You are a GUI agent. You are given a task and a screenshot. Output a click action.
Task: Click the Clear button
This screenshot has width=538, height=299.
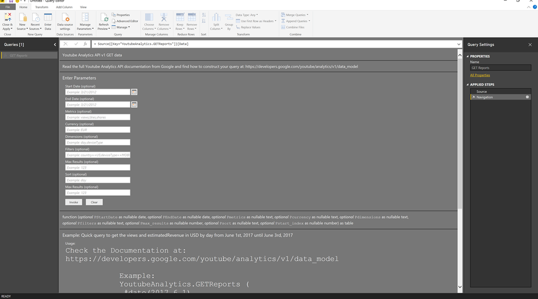(x=94, y=202)
